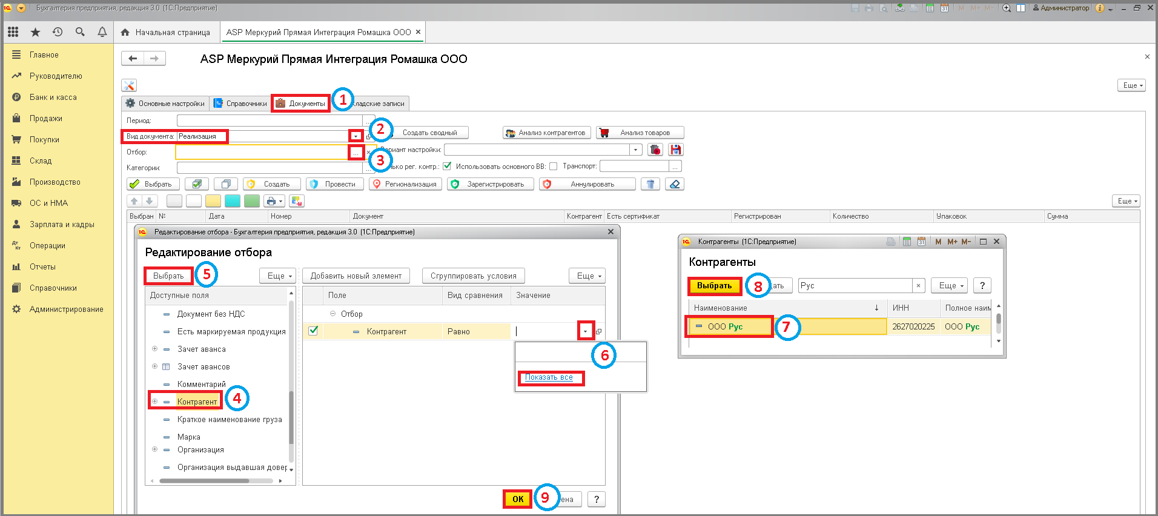1158x516 pixels.
Task: Switch to Документы tab
Action: pos(301,104)
